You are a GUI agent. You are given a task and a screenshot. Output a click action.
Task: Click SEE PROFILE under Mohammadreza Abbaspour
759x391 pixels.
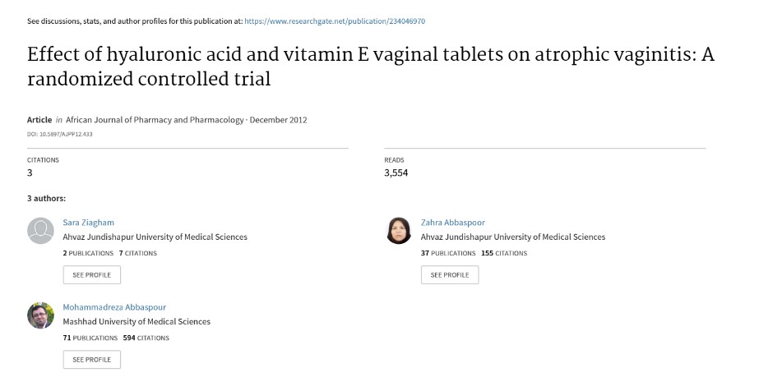tap(92, 360)
